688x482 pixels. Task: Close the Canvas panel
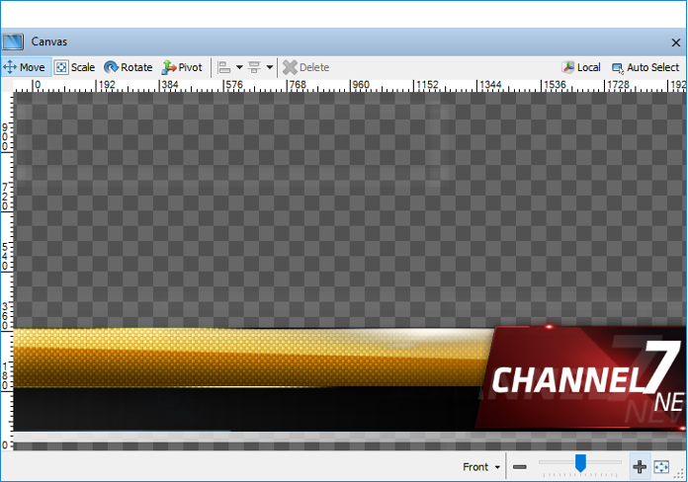(x=676, y=42)
